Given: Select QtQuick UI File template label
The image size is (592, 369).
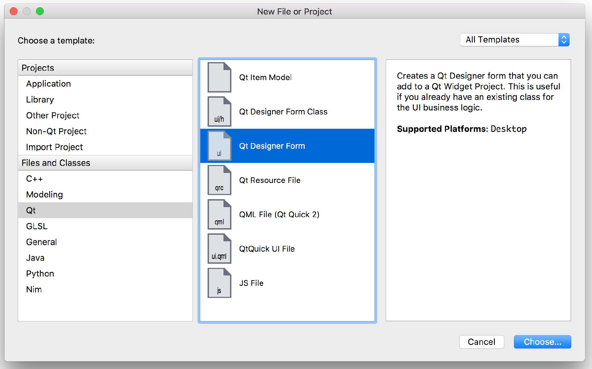Looking at the screenshot, I should coord(267,249).
